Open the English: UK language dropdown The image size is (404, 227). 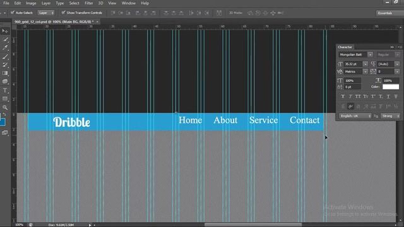(x=355, y=116)
